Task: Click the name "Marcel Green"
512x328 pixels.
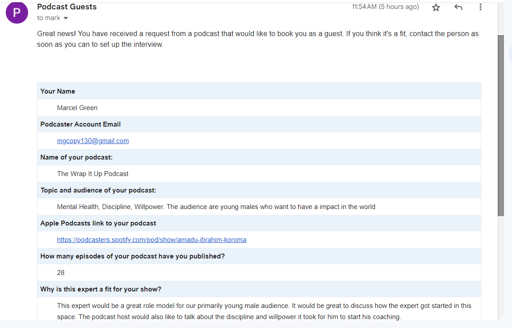Action: click(x=77, y=108)
